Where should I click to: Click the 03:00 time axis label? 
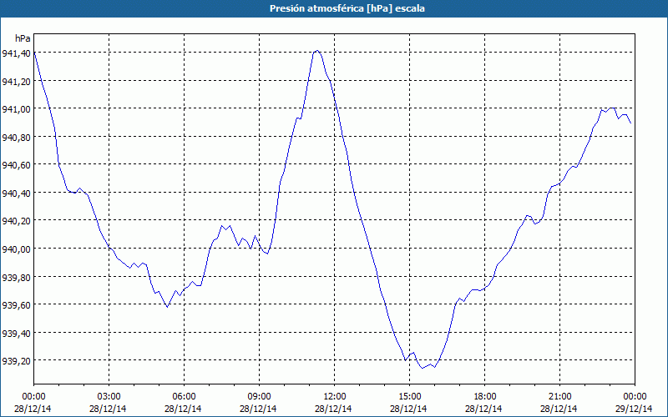pos(109,397)
